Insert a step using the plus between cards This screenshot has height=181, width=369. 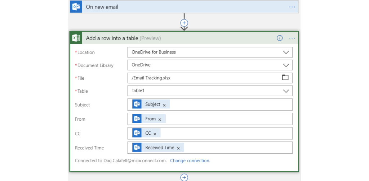184,23
